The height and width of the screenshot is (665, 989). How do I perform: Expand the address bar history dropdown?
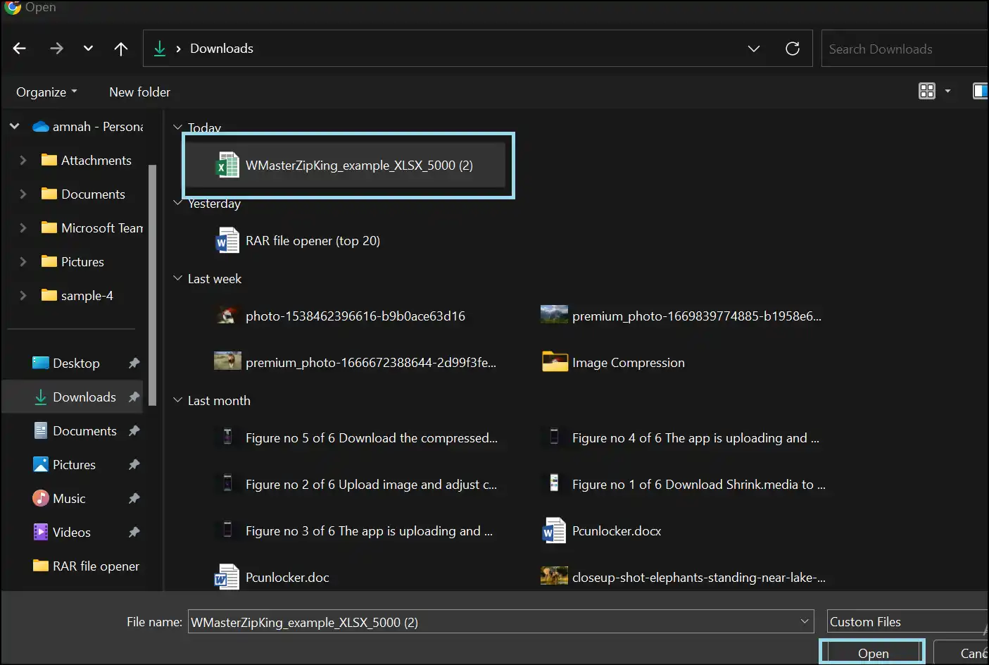point(754,49)
